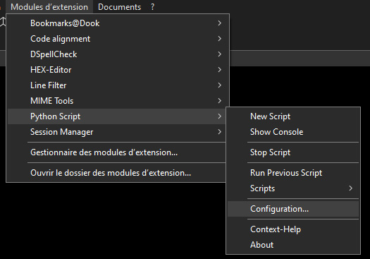Choose Show Console
370x259 pixels.
(x=293, y=132)
